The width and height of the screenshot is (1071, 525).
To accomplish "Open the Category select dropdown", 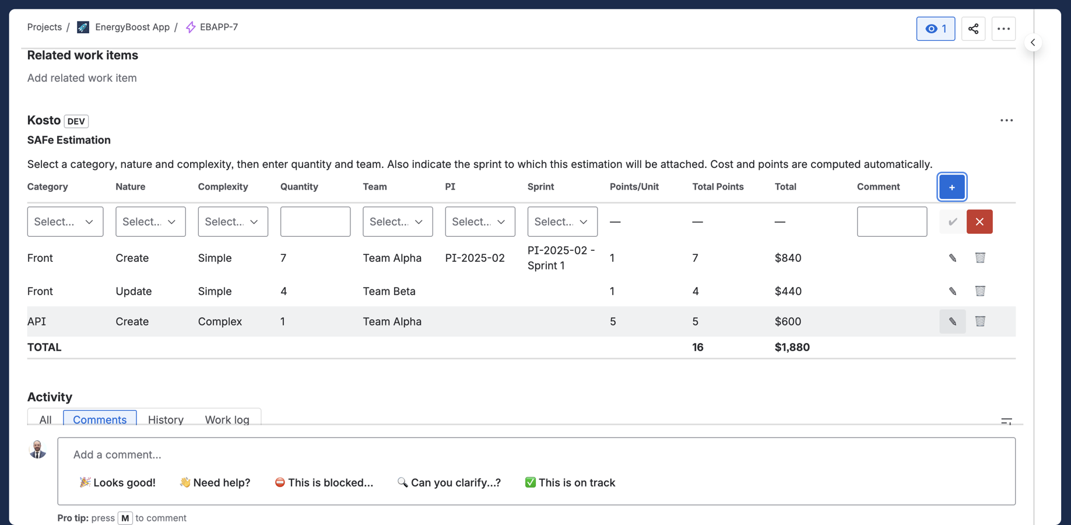I will tap(65, 222).
